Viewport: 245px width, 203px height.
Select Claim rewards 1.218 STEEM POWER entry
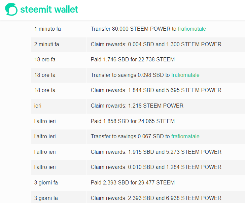tap(137, 106)
